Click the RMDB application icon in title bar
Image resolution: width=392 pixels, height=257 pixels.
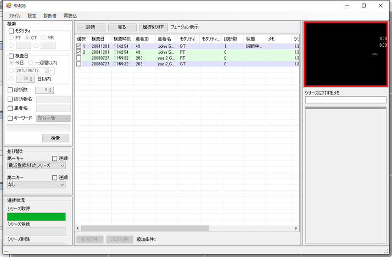click(x=9, y=5)
